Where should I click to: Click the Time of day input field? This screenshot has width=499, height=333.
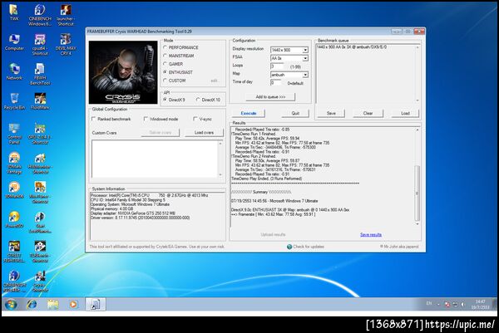click(x=275, y=82)
